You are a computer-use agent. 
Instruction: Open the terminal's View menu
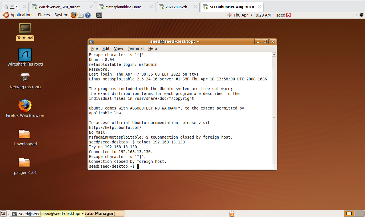118,48
